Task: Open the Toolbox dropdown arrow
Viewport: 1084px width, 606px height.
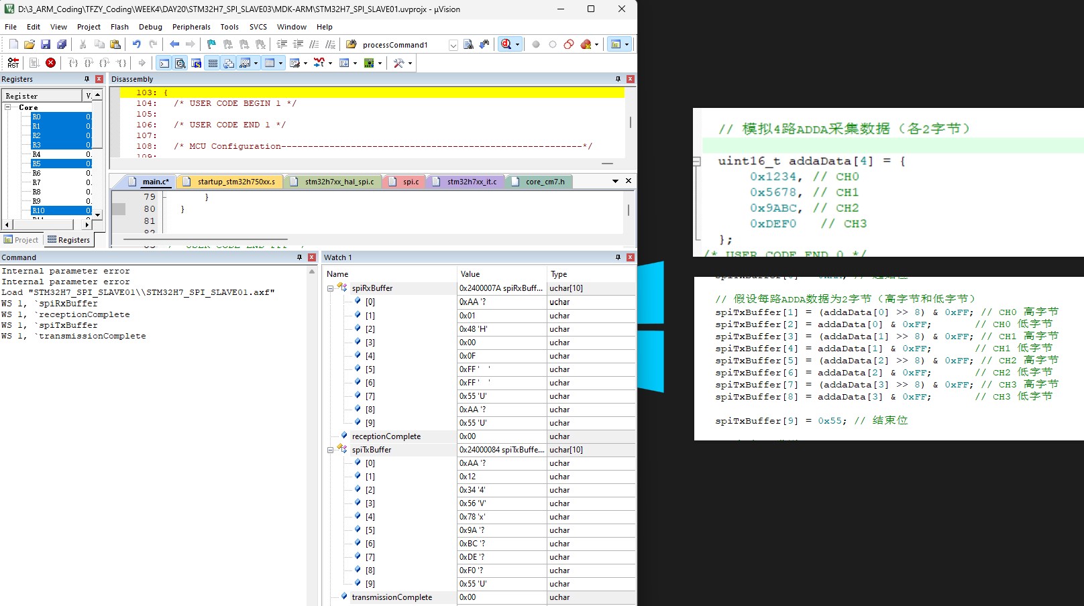Action: 410,63
